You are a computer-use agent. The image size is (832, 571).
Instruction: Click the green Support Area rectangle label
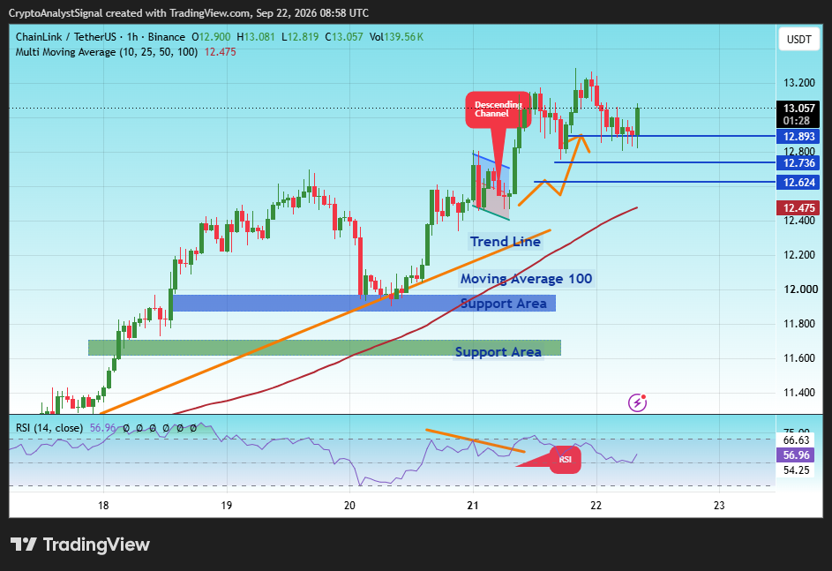[x=498, y=352]
